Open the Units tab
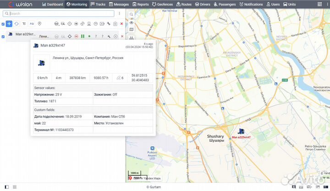This screenshot has height=191, width=330. click(289, 4)
